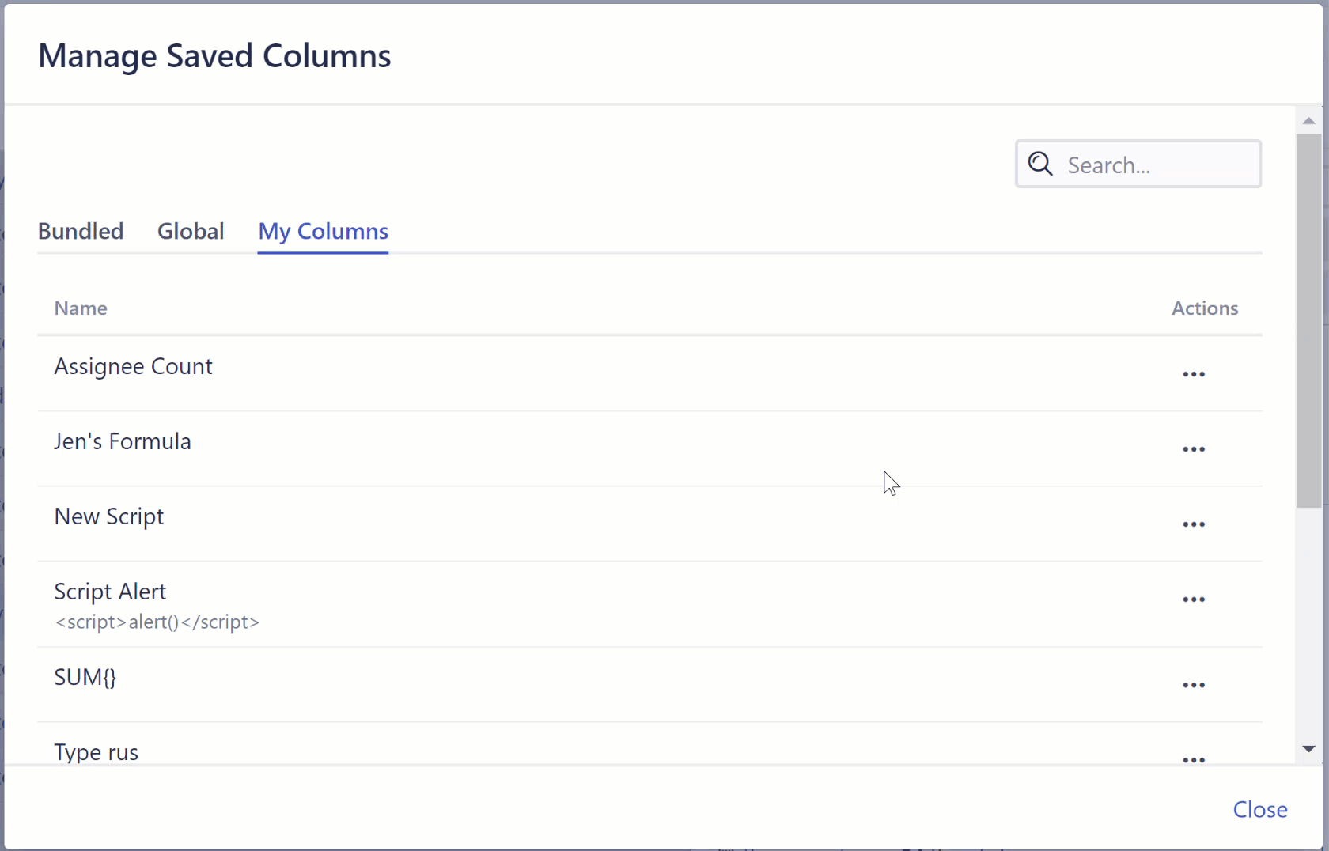Click the New Script column name
This screenshot has height=851, width=1329.
109,516
